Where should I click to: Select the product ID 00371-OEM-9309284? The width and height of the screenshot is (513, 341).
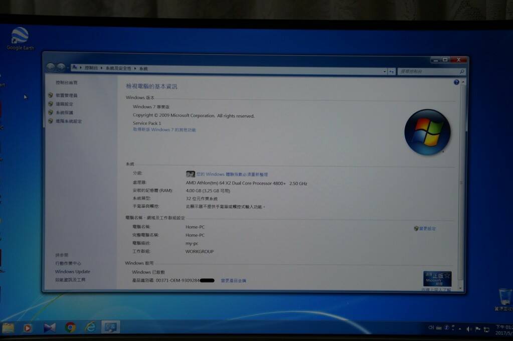point(178,280)
